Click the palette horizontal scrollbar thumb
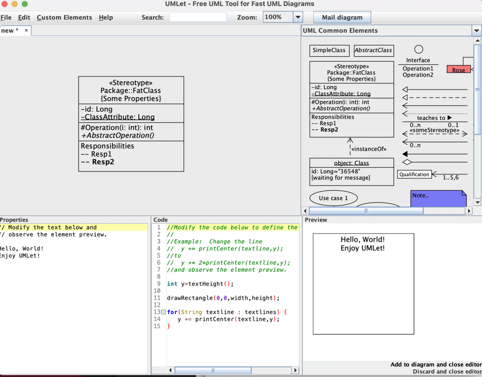Screen dimensions: 482x377 pyautogui.click(x=366, y=211)
